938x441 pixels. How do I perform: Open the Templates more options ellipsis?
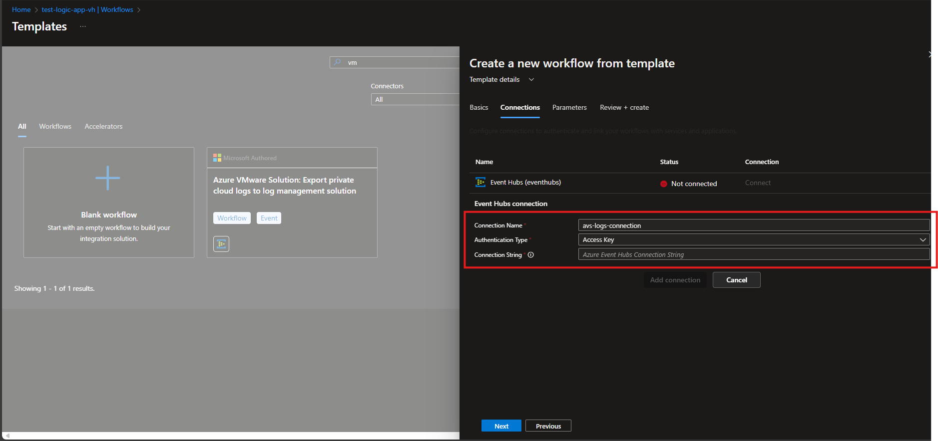[83, 26]
